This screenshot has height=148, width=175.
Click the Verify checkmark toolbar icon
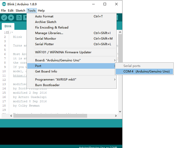(x=4, y=17)
